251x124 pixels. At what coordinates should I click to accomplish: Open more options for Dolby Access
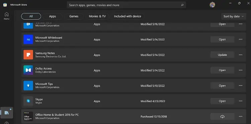tap(241, 70)
